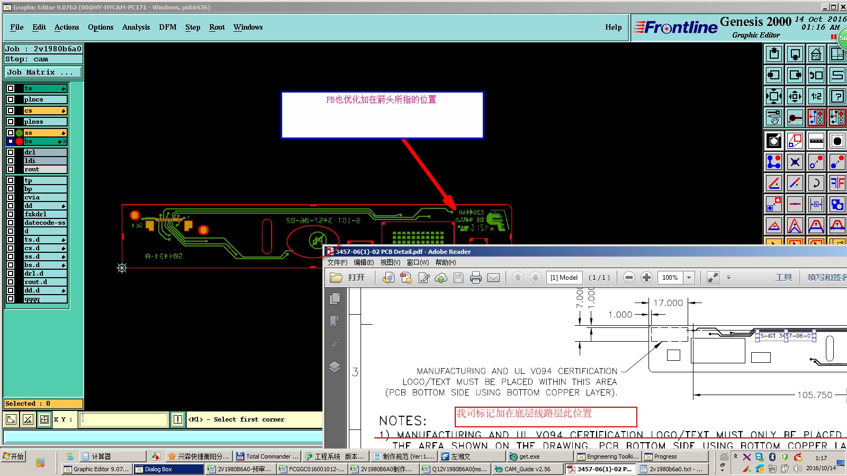Click the red color dot on bs layer
847x476 pixels.
tap(20, 141)
